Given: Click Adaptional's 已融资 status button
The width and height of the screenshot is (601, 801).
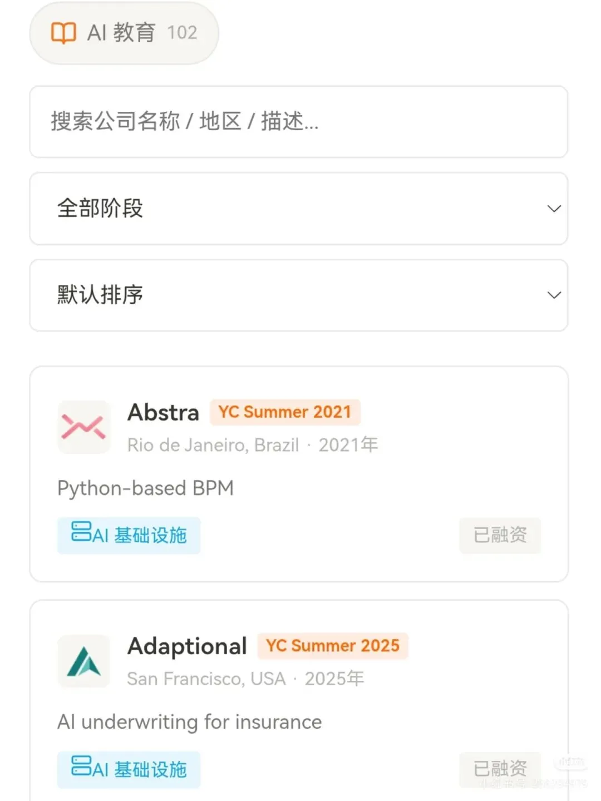Looking at the screenshot, I should click(x=500, y=769).
